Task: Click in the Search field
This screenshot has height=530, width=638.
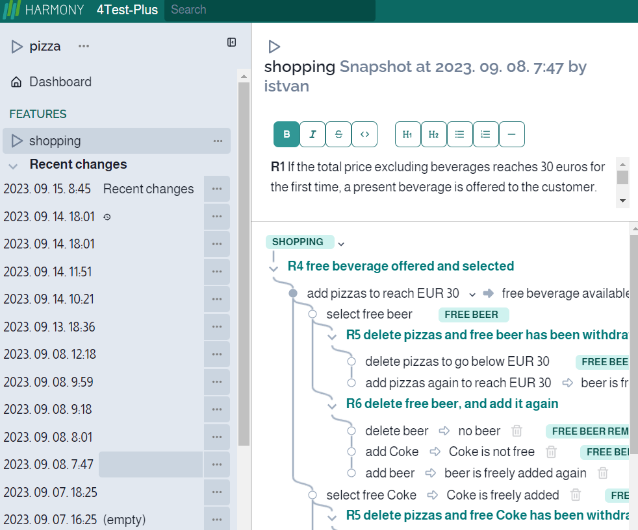Action: (270, 10)
